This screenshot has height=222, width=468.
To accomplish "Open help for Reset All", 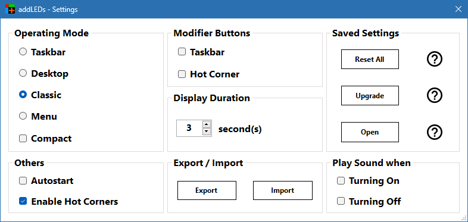I will point(434,60).
